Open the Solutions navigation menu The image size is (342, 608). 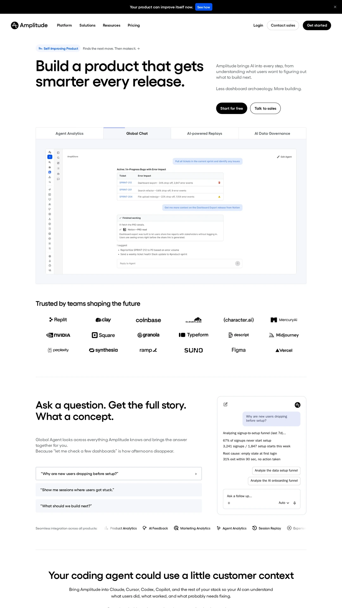tap(87, 25)
